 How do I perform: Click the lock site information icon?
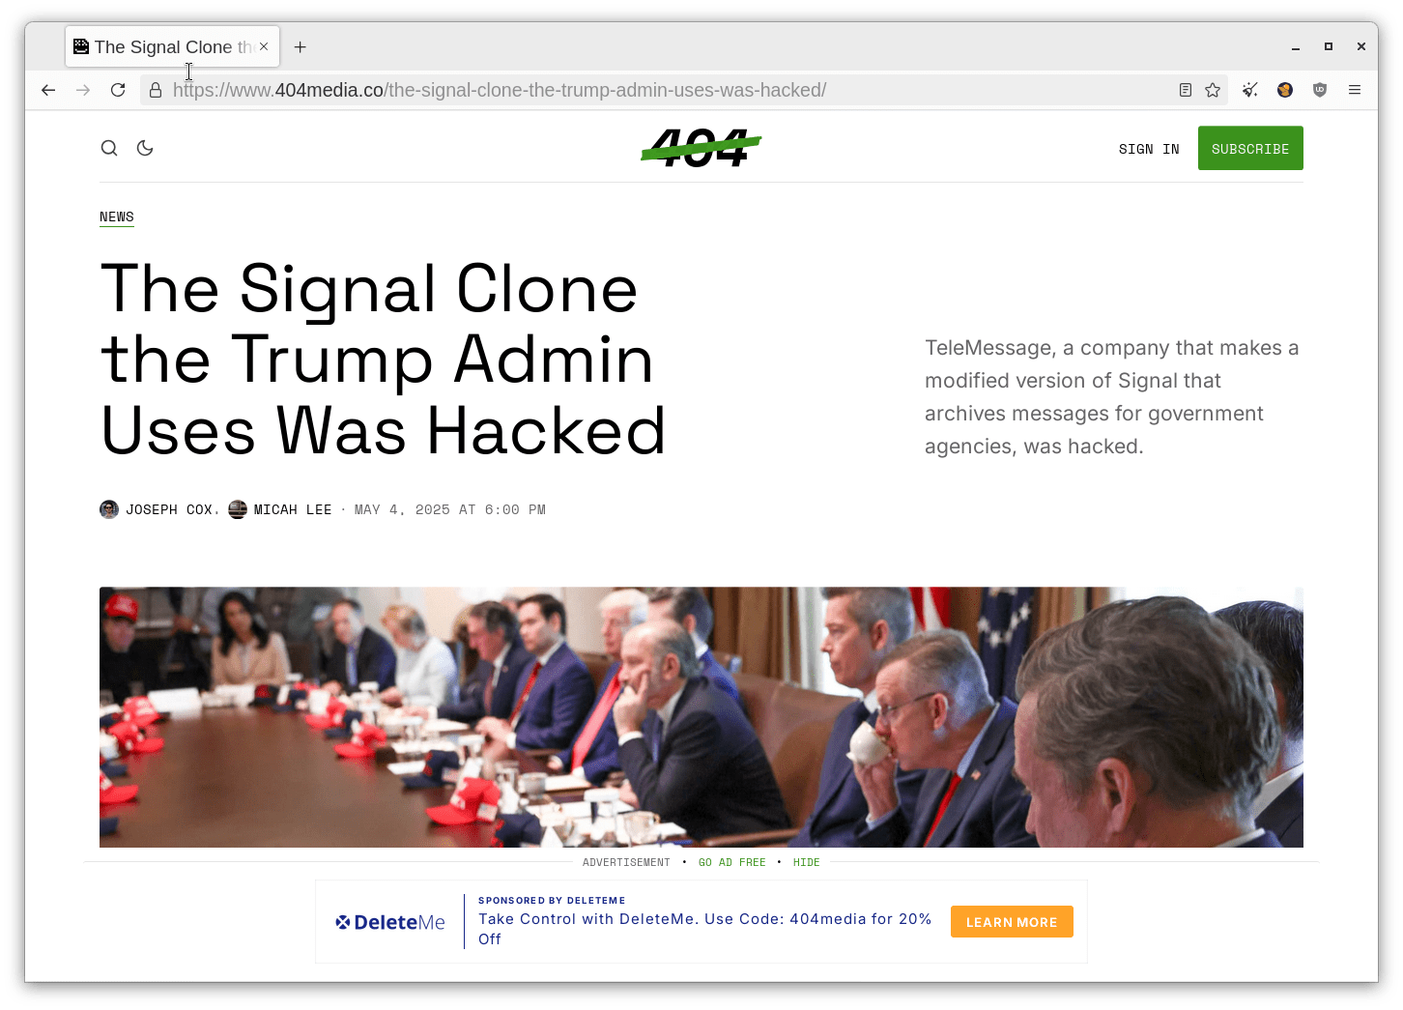156,90
